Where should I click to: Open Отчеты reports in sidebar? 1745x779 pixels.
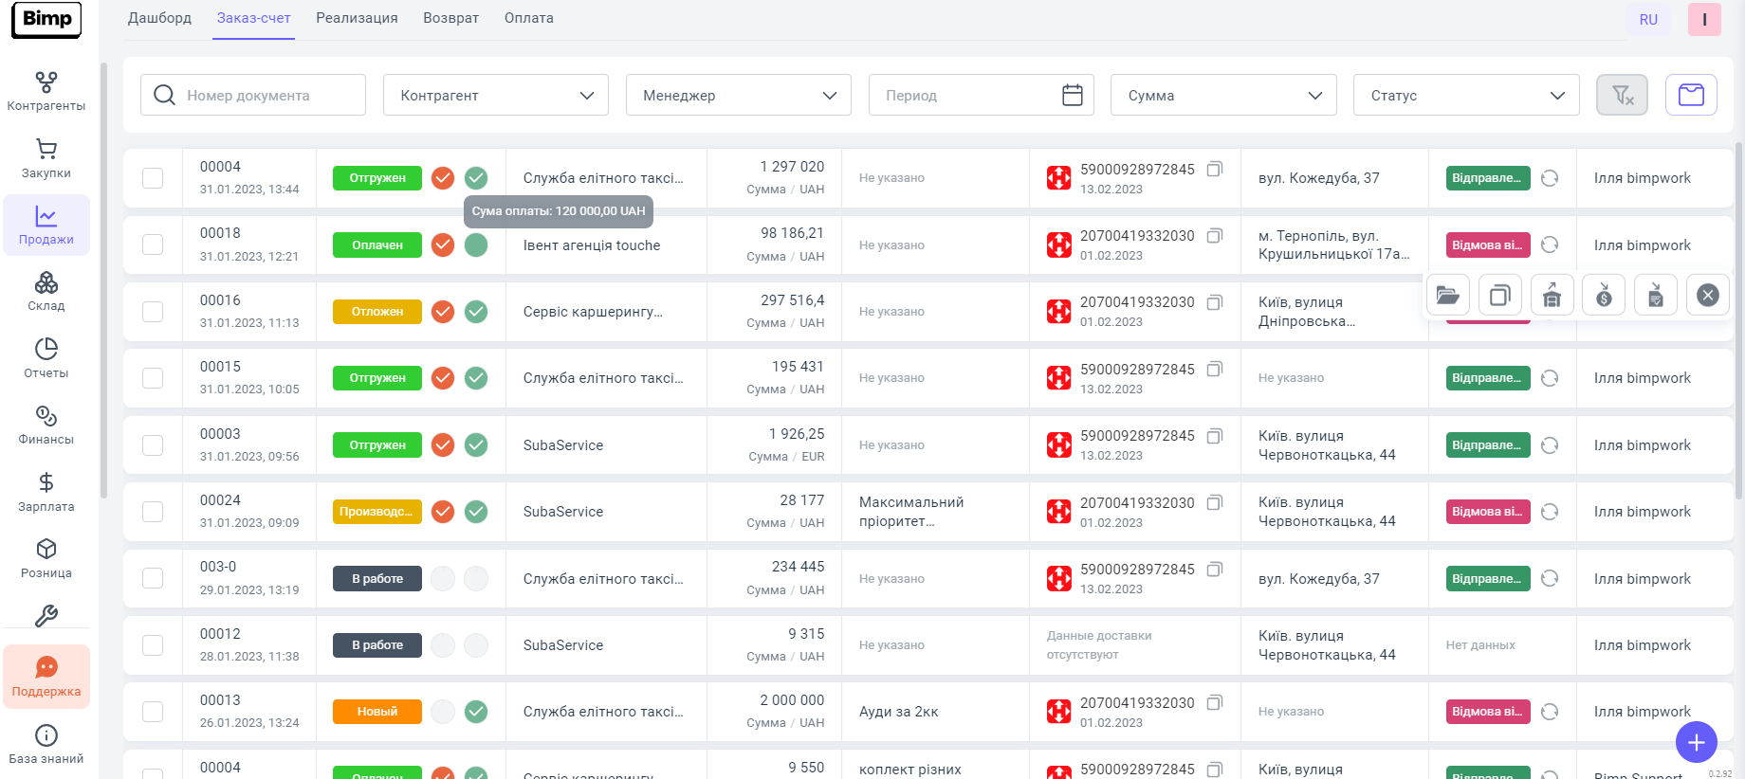(x=46, y=357)
